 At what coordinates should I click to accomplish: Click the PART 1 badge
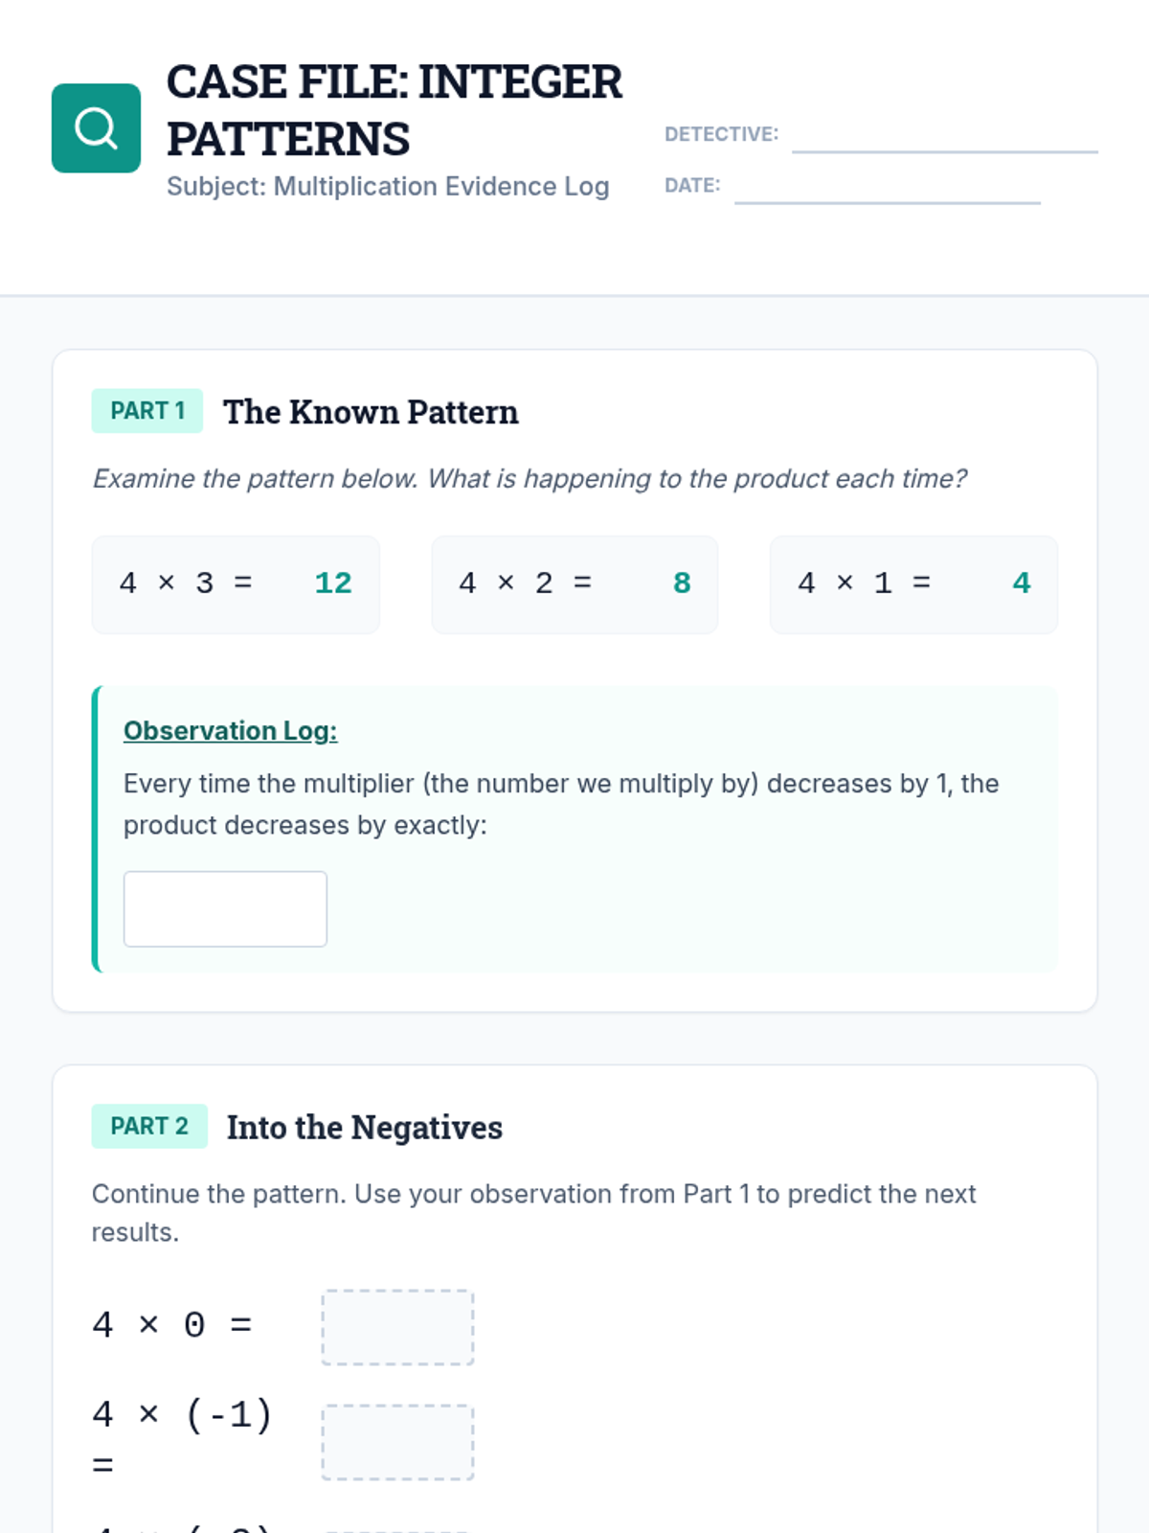pos(147,411)
